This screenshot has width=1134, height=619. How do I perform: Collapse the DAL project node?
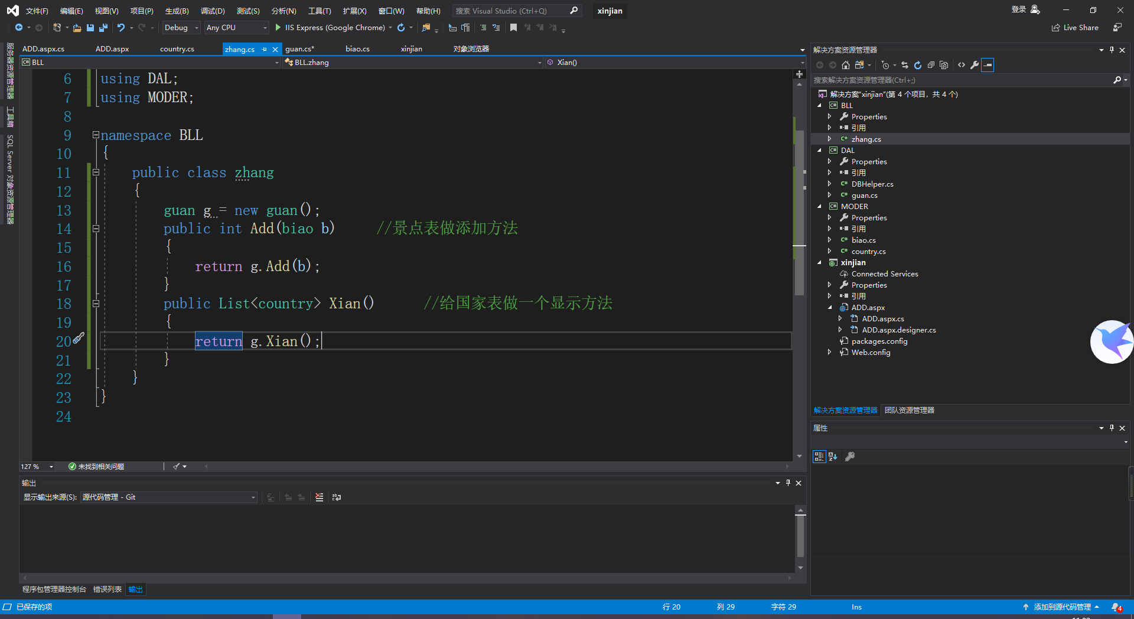pos(820,151)
